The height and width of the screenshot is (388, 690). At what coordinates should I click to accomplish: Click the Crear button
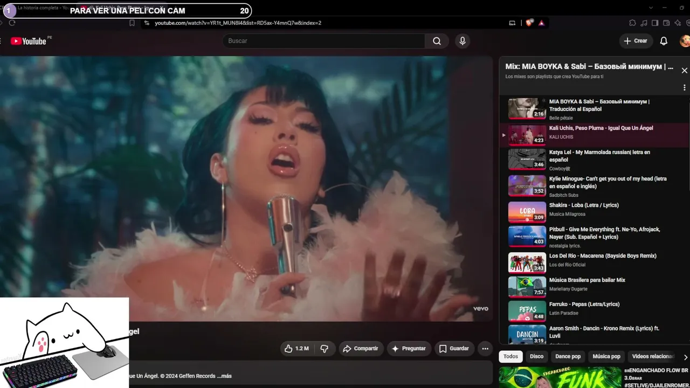click(636, 41)
